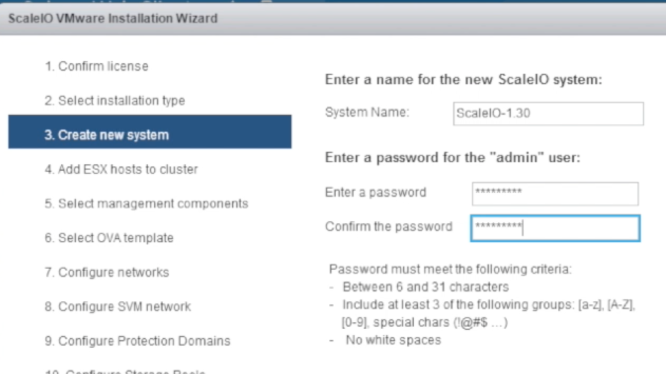Click the Confirm the password field
Viewport: 666px width, 374px height.
pos(555,228)
